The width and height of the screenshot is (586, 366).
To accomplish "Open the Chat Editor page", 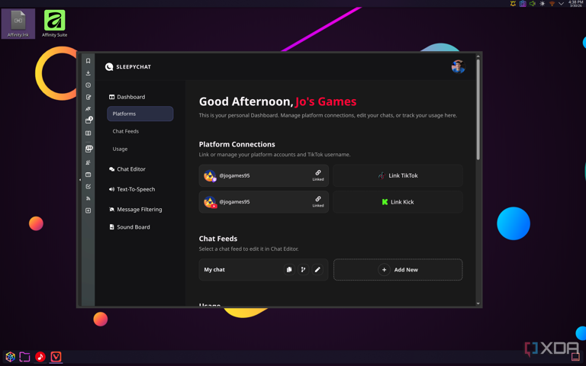I will click(127, 169).
